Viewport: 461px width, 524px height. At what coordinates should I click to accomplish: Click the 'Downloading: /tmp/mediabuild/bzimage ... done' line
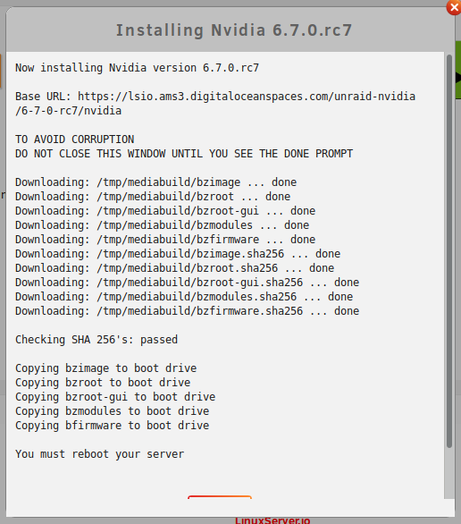[x=155, y=182]
